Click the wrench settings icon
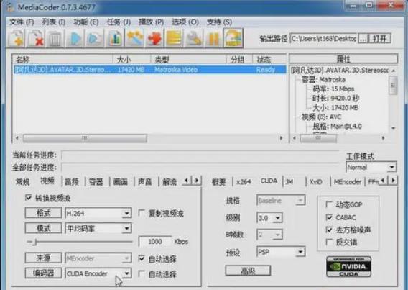 [x=193, y=39]
